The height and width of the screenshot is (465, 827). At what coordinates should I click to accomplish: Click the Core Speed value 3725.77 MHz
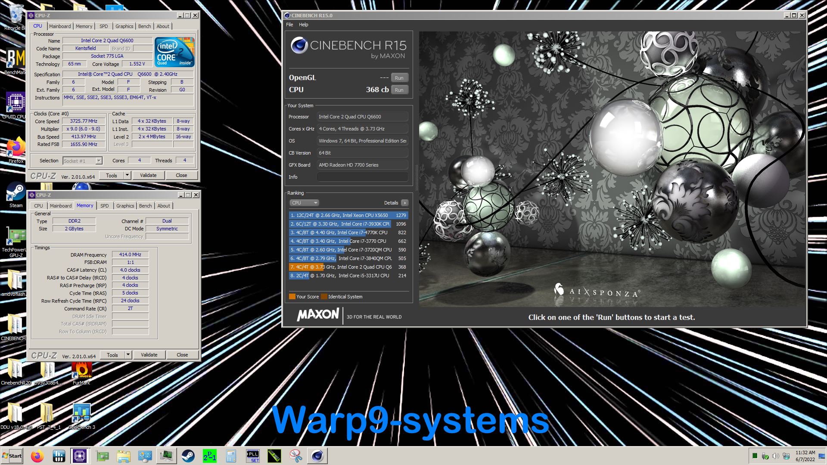[x=84, y=121]
